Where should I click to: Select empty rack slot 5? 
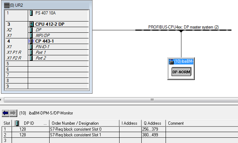[x=47, y=64]
